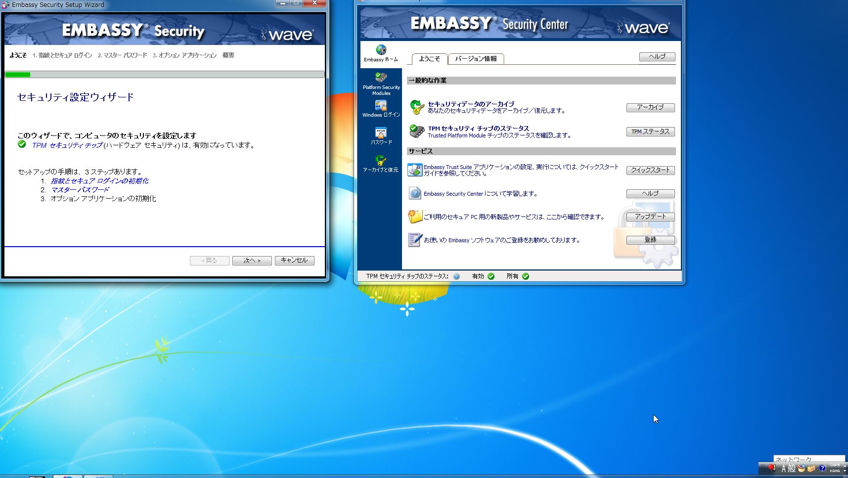Click the language bar grip handle

762,468
